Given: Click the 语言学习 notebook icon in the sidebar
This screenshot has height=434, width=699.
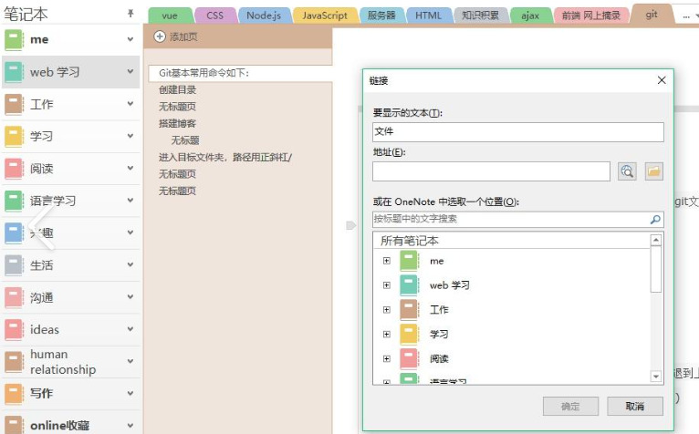Looking at the screenshot, I should point(14,201).
